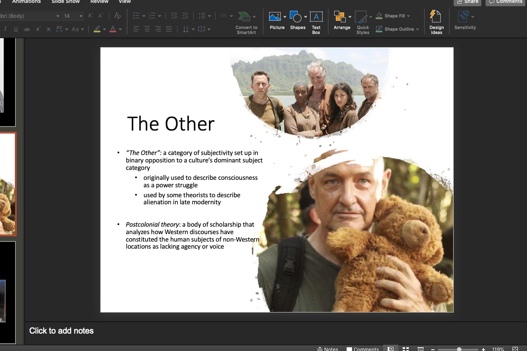Expand Shape Outline dropdown arrow
Screen dimensions: 527x351
pyautogui.click(x=417, y=29)
